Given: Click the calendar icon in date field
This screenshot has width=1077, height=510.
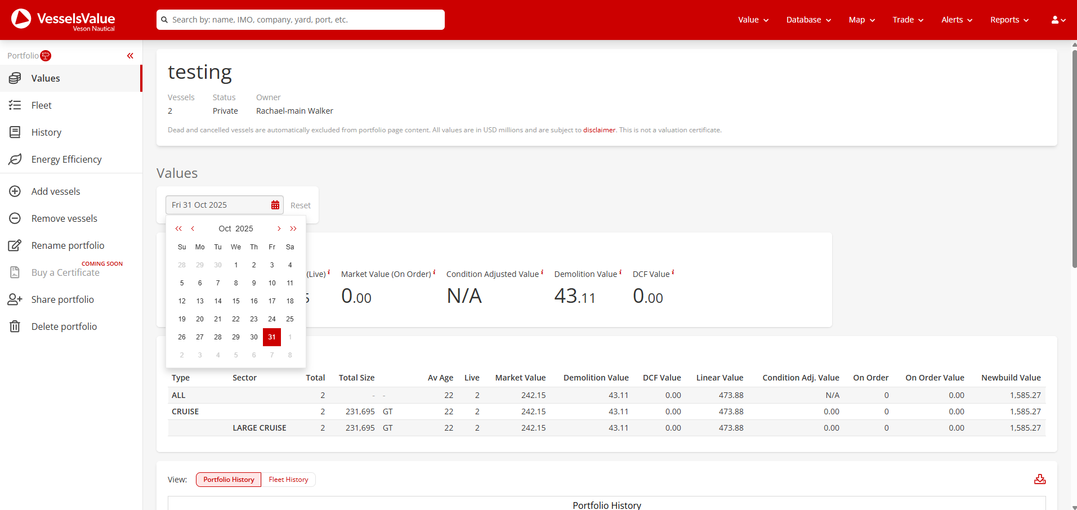Looking at the screenshot, I should tap(275, 205).
